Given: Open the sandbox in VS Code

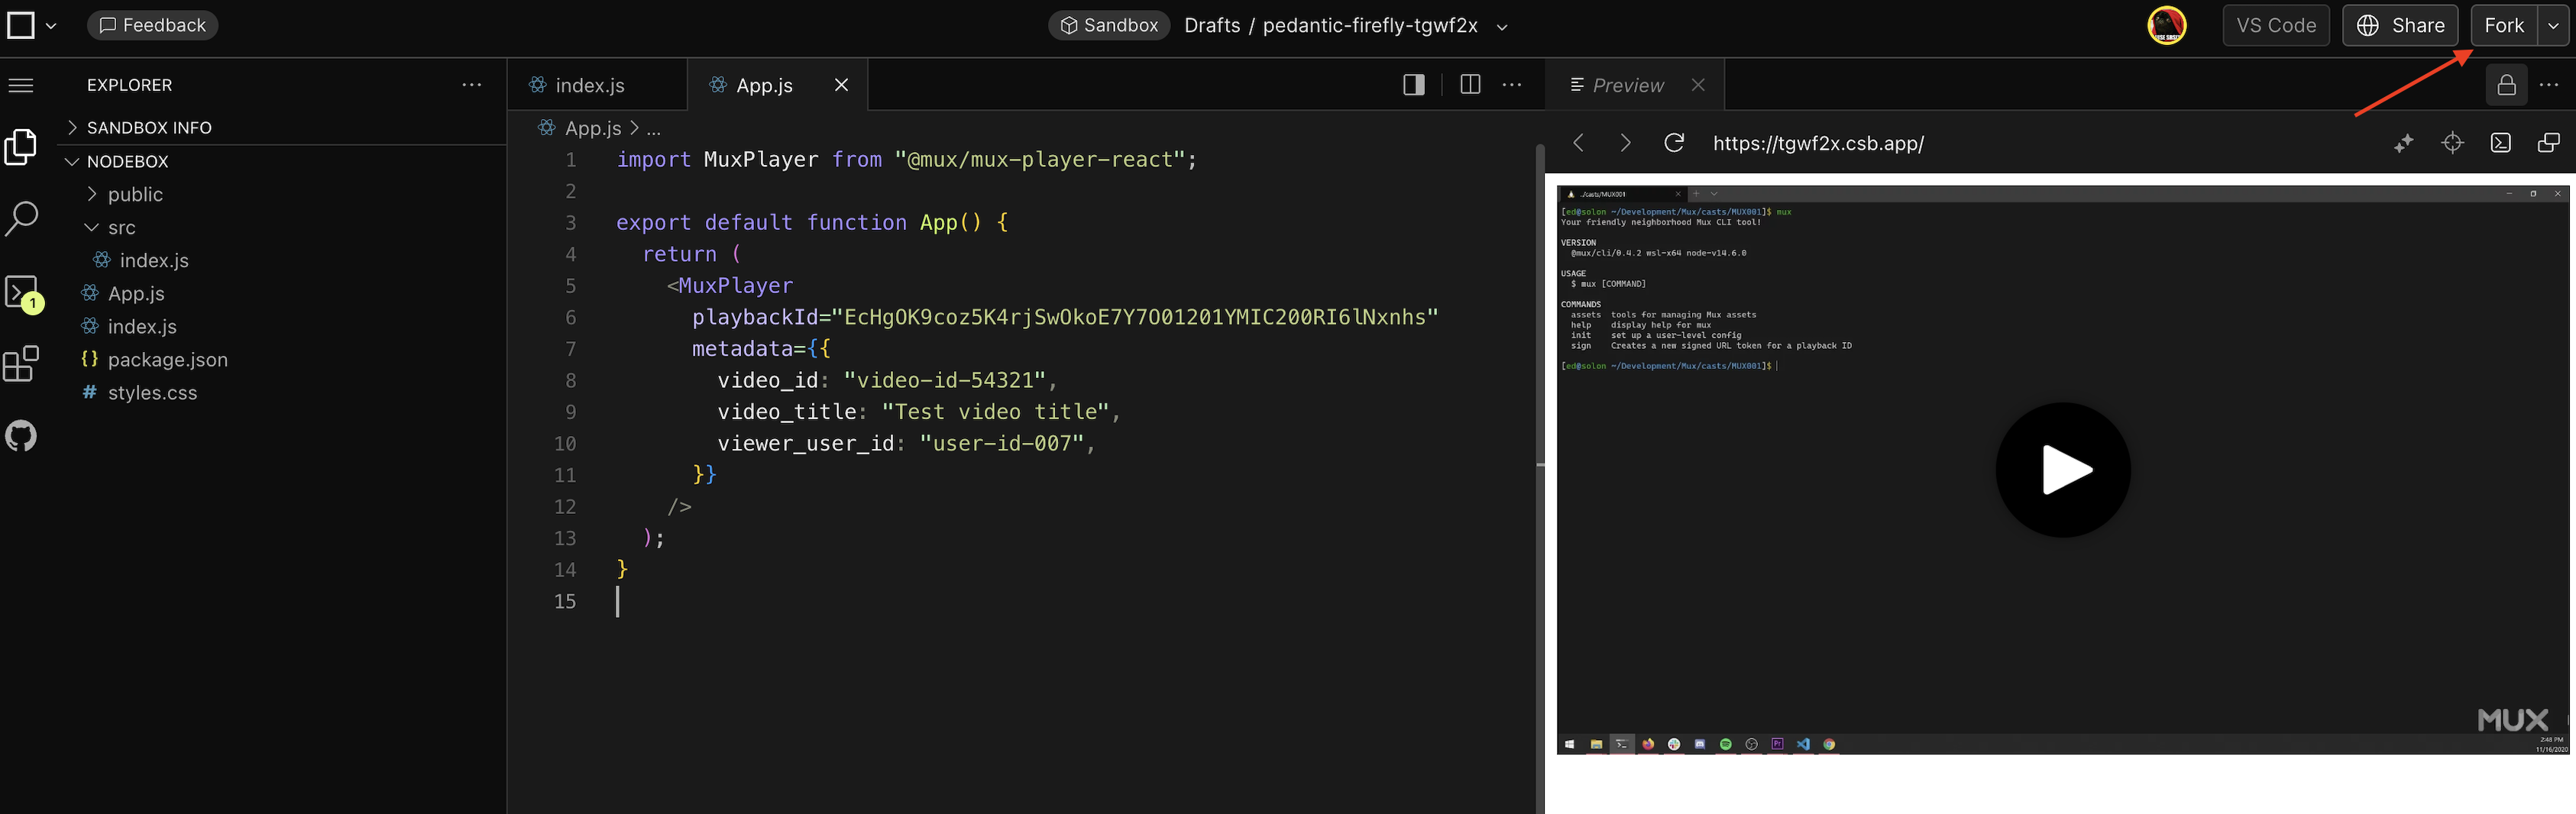Looking at the screenshot, I should click(x=2276, y=25).
